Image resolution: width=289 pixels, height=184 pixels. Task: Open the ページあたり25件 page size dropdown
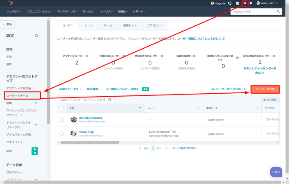pos(185,148)
